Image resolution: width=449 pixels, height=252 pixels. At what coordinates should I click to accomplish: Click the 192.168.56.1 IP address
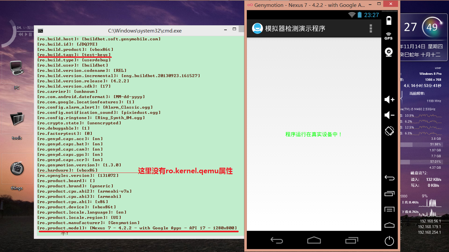[x=430, y=221]
